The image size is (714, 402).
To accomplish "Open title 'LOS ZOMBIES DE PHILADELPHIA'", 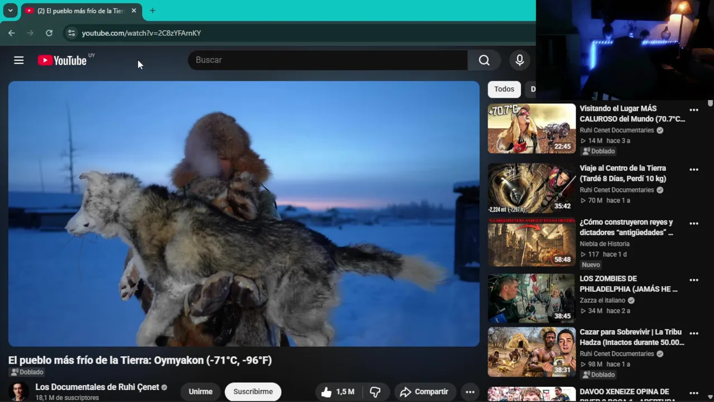I will tap(629, 284).
